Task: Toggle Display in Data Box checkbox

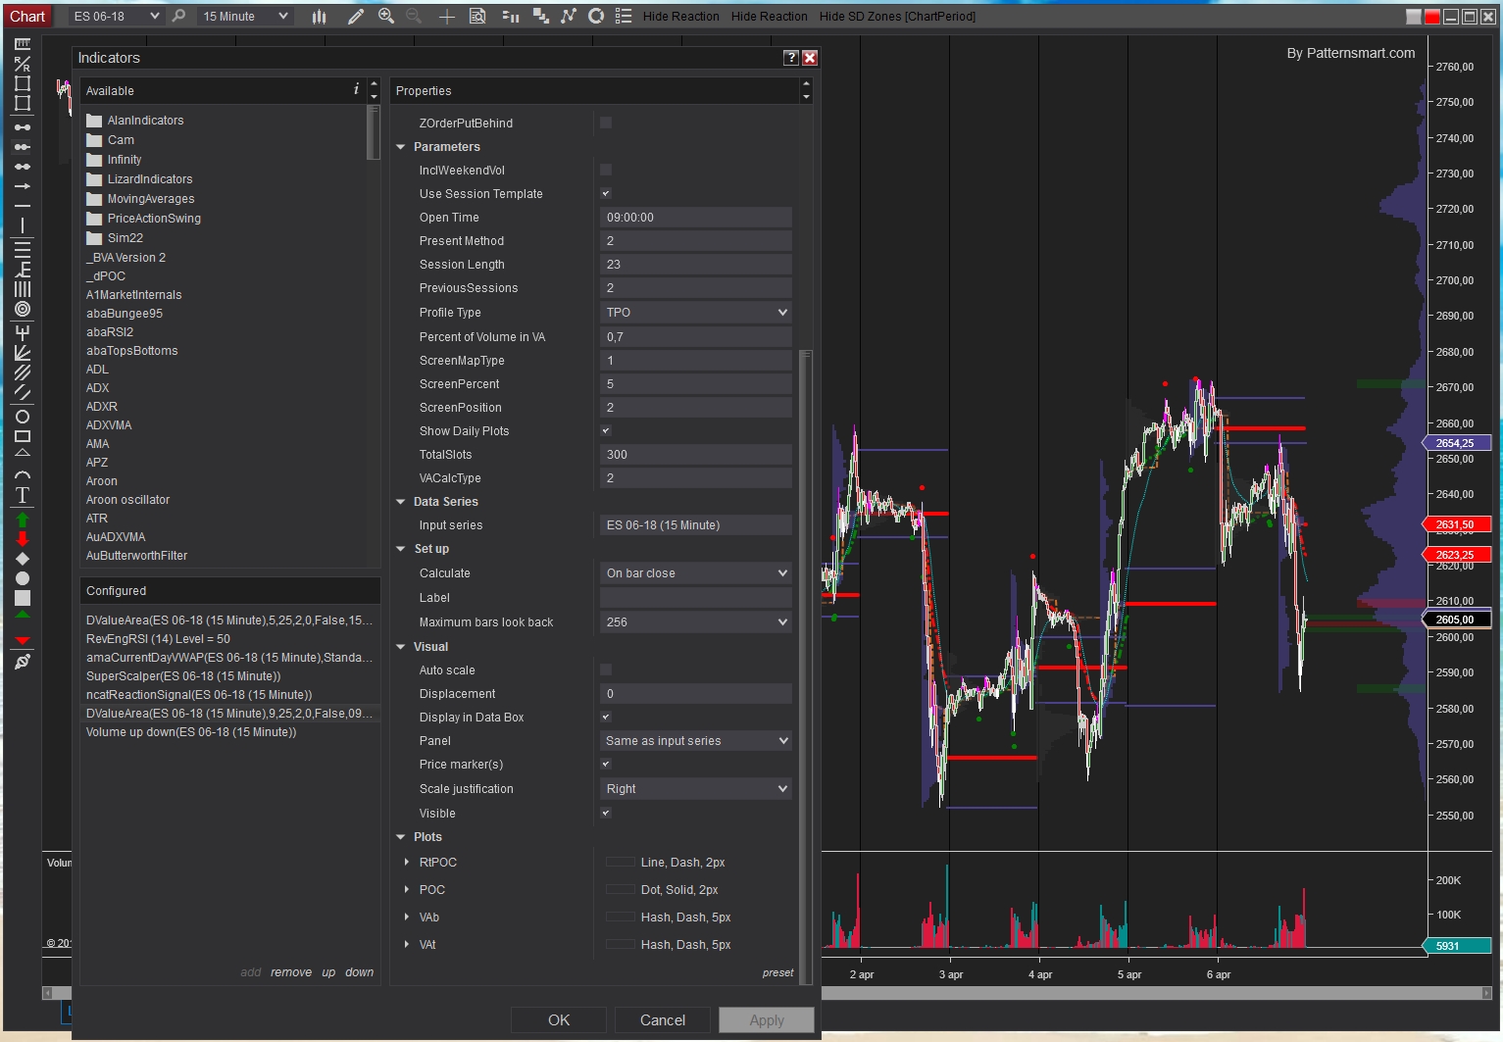Action: [606, 717]
